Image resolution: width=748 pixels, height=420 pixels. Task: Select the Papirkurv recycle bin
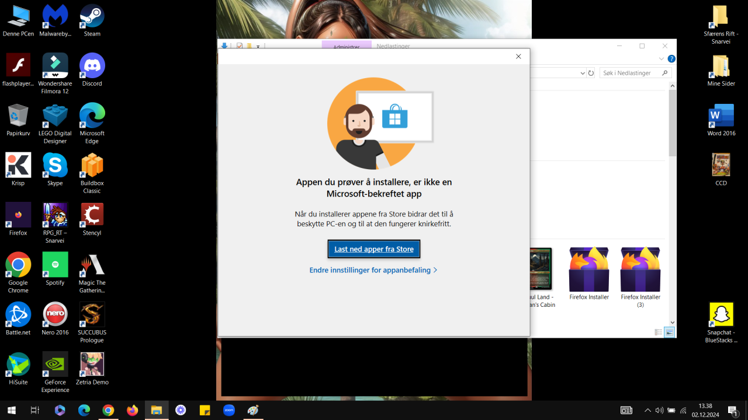(18, 120)
